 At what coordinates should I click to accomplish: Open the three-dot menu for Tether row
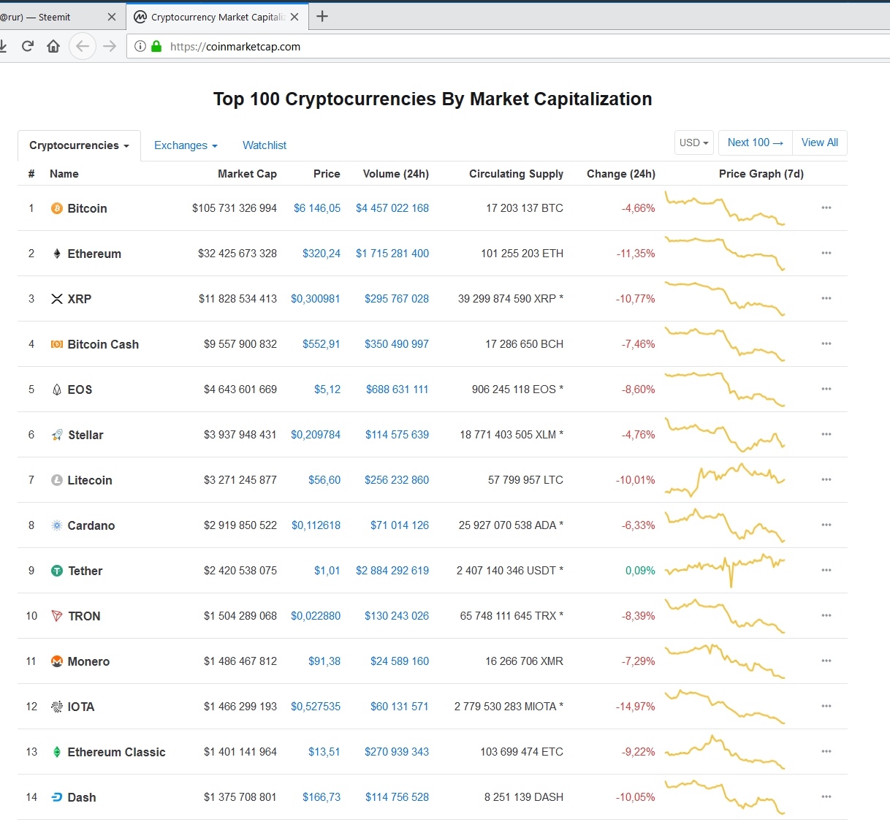click(x=826, y=570)
